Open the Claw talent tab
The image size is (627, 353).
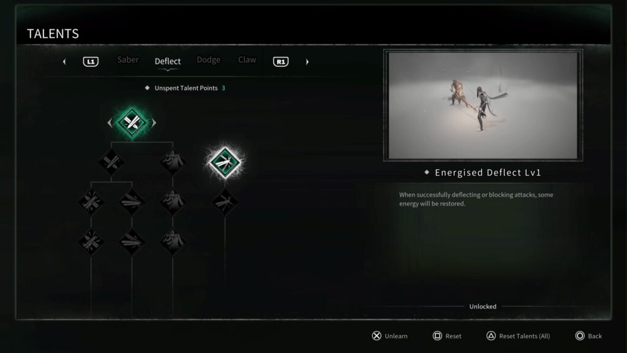click(x=247, y=59)
